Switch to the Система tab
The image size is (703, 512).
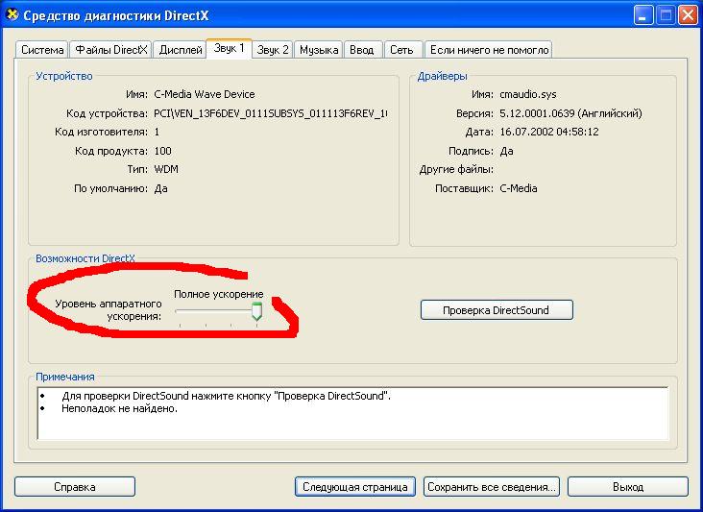(42, 50)
